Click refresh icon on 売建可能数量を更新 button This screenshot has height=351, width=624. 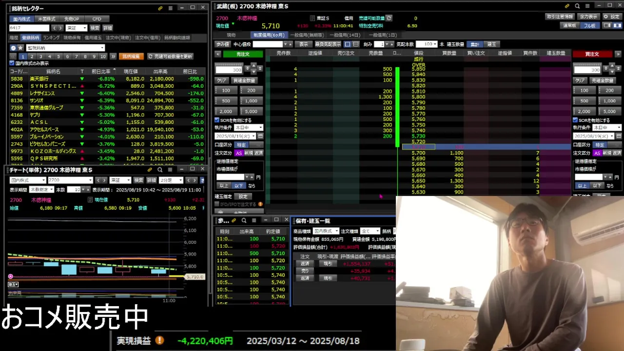150,57
